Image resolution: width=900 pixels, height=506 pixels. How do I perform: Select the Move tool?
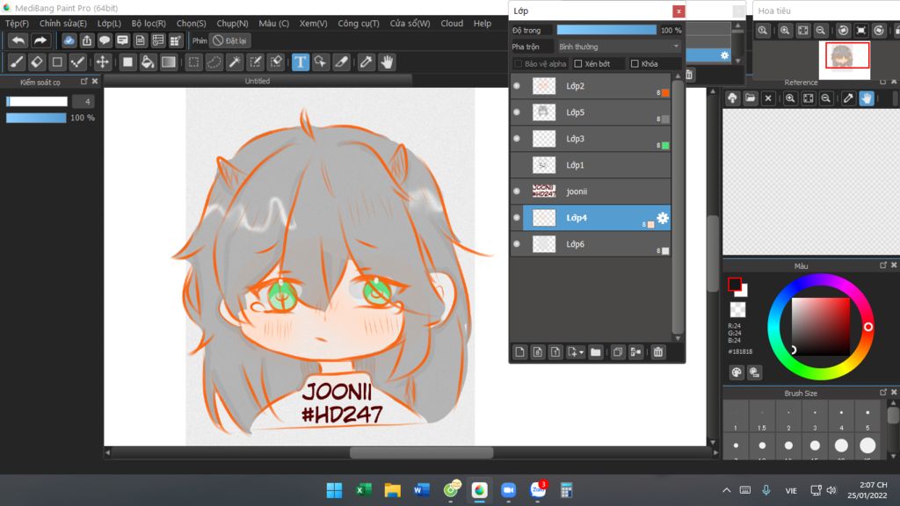102,62
